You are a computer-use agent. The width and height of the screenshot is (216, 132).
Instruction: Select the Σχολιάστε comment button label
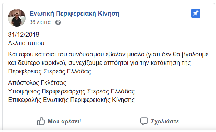click(165, 122)
